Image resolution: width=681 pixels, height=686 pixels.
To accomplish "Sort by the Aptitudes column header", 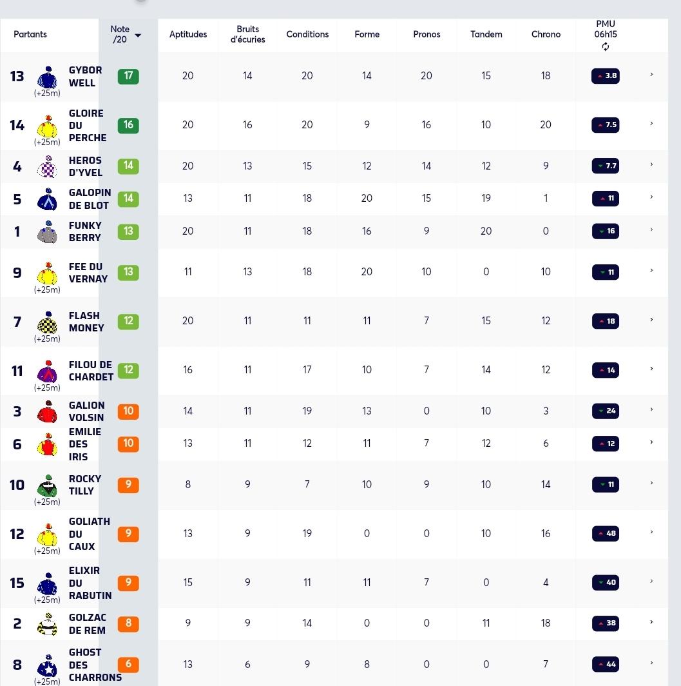I will [188, 34].
